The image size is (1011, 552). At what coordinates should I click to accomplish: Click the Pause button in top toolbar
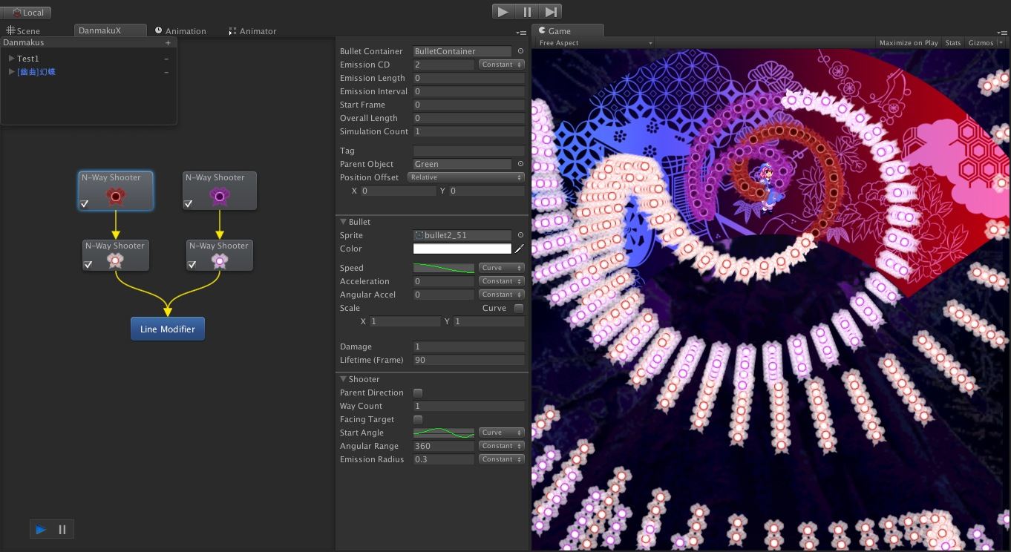(x=527, y=12)
